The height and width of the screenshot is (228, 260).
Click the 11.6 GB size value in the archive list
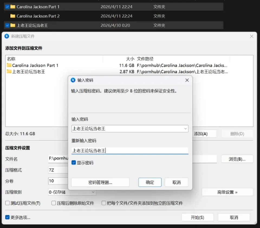coord(127,65)
